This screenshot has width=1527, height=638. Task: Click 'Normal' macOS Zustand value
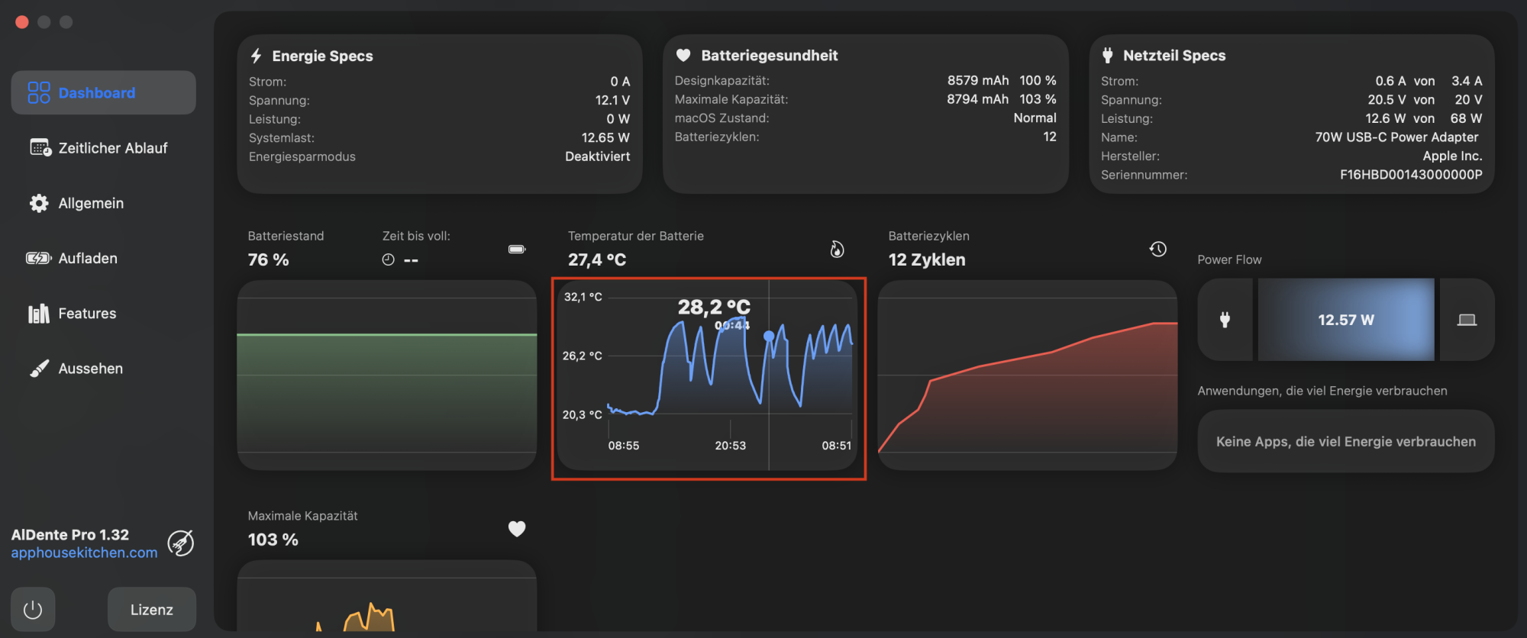[x=1035, y=118]
